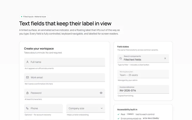Toggle password visibility with the eye icon
The width and height of the screenshot is (192, 120).
(101, 93)
